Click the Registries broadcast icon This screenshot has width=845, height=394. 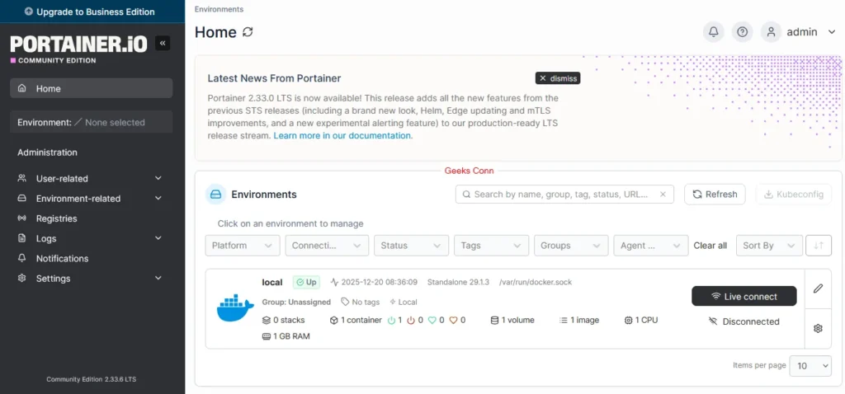[22, 218]
